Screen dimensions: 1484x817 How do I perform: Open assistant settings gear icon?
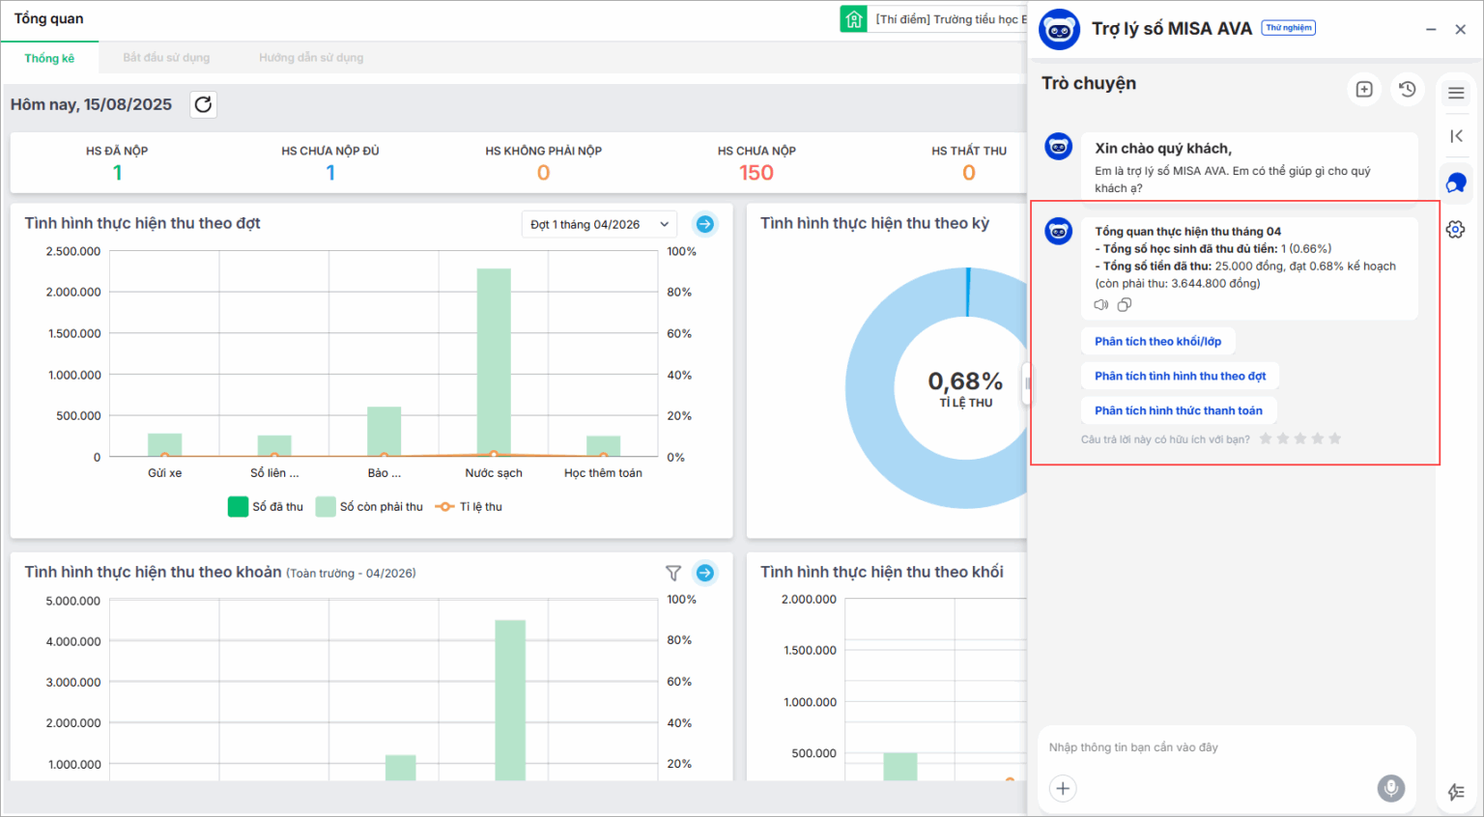tap(1456, 230)
